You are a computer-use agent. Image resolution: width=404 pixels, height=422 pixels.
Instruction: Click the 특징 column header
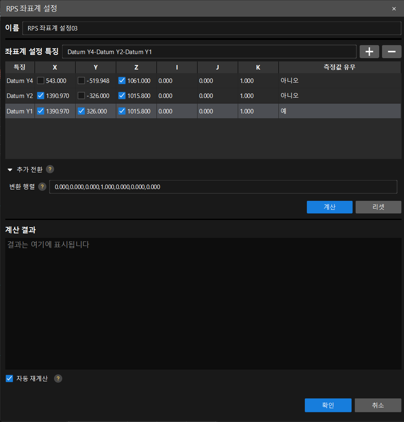pos(20,67)
